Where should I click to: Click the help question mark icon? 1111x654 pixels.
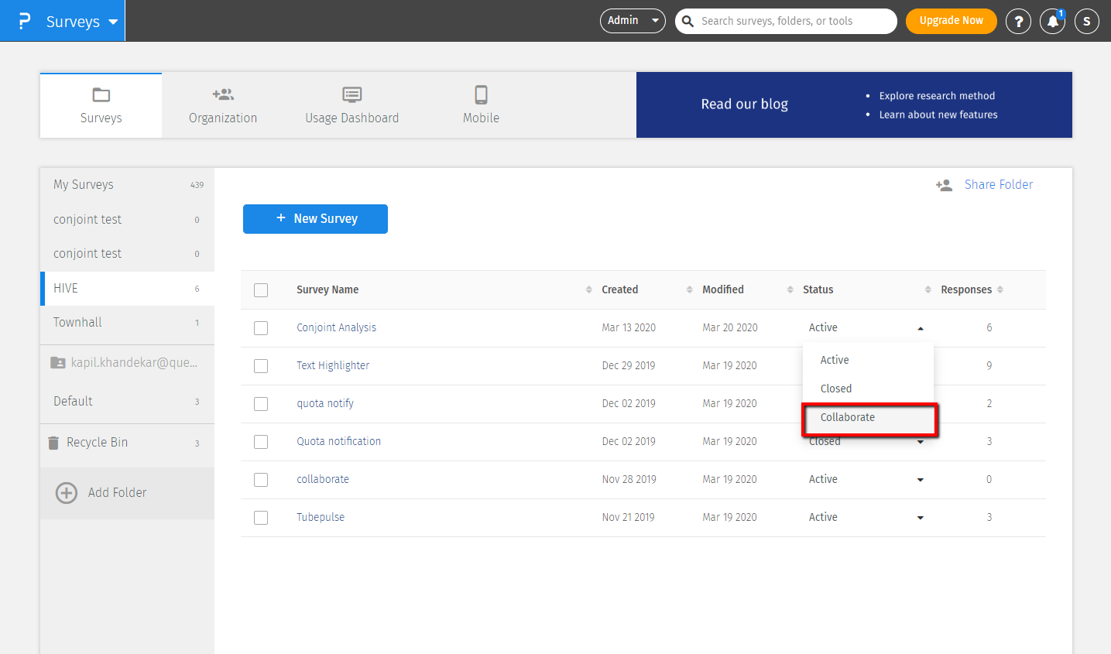click(1018, 22)
